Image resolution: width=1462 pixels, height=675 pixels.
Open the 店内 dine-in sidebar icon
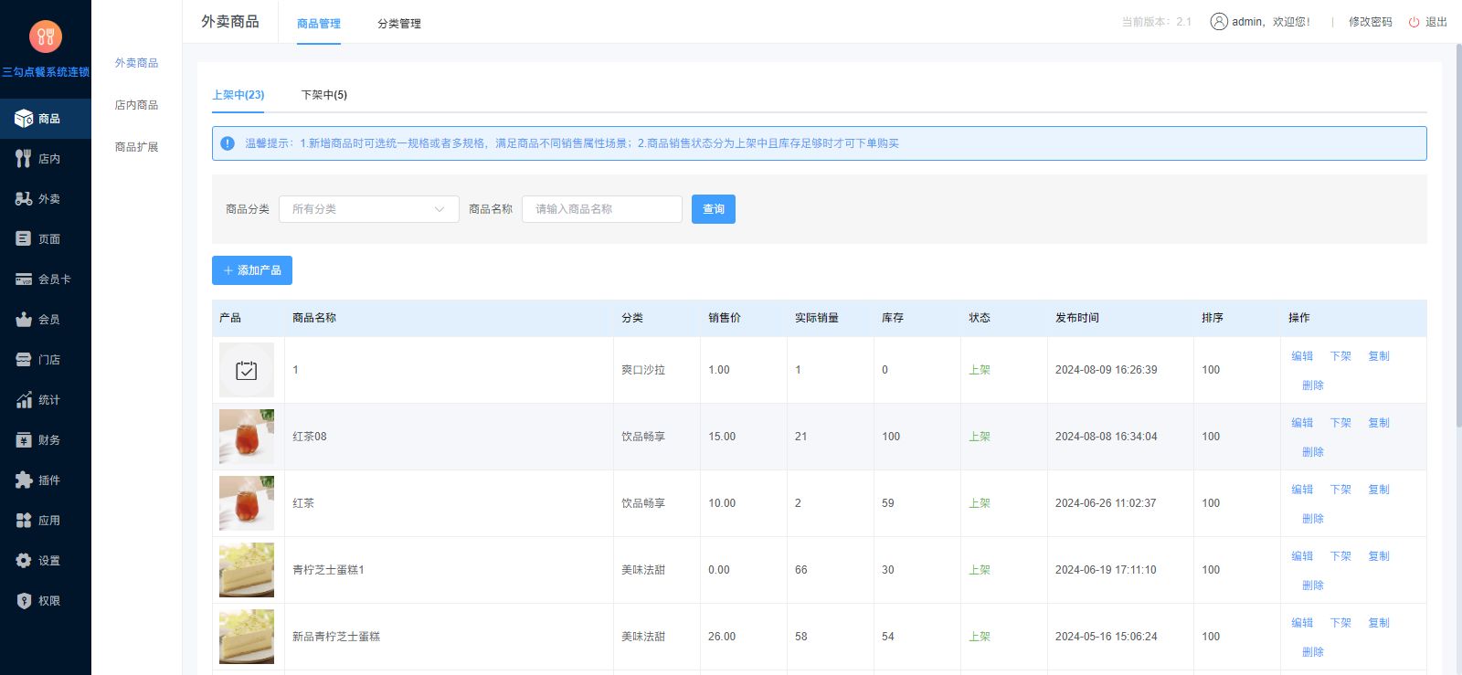24,159
